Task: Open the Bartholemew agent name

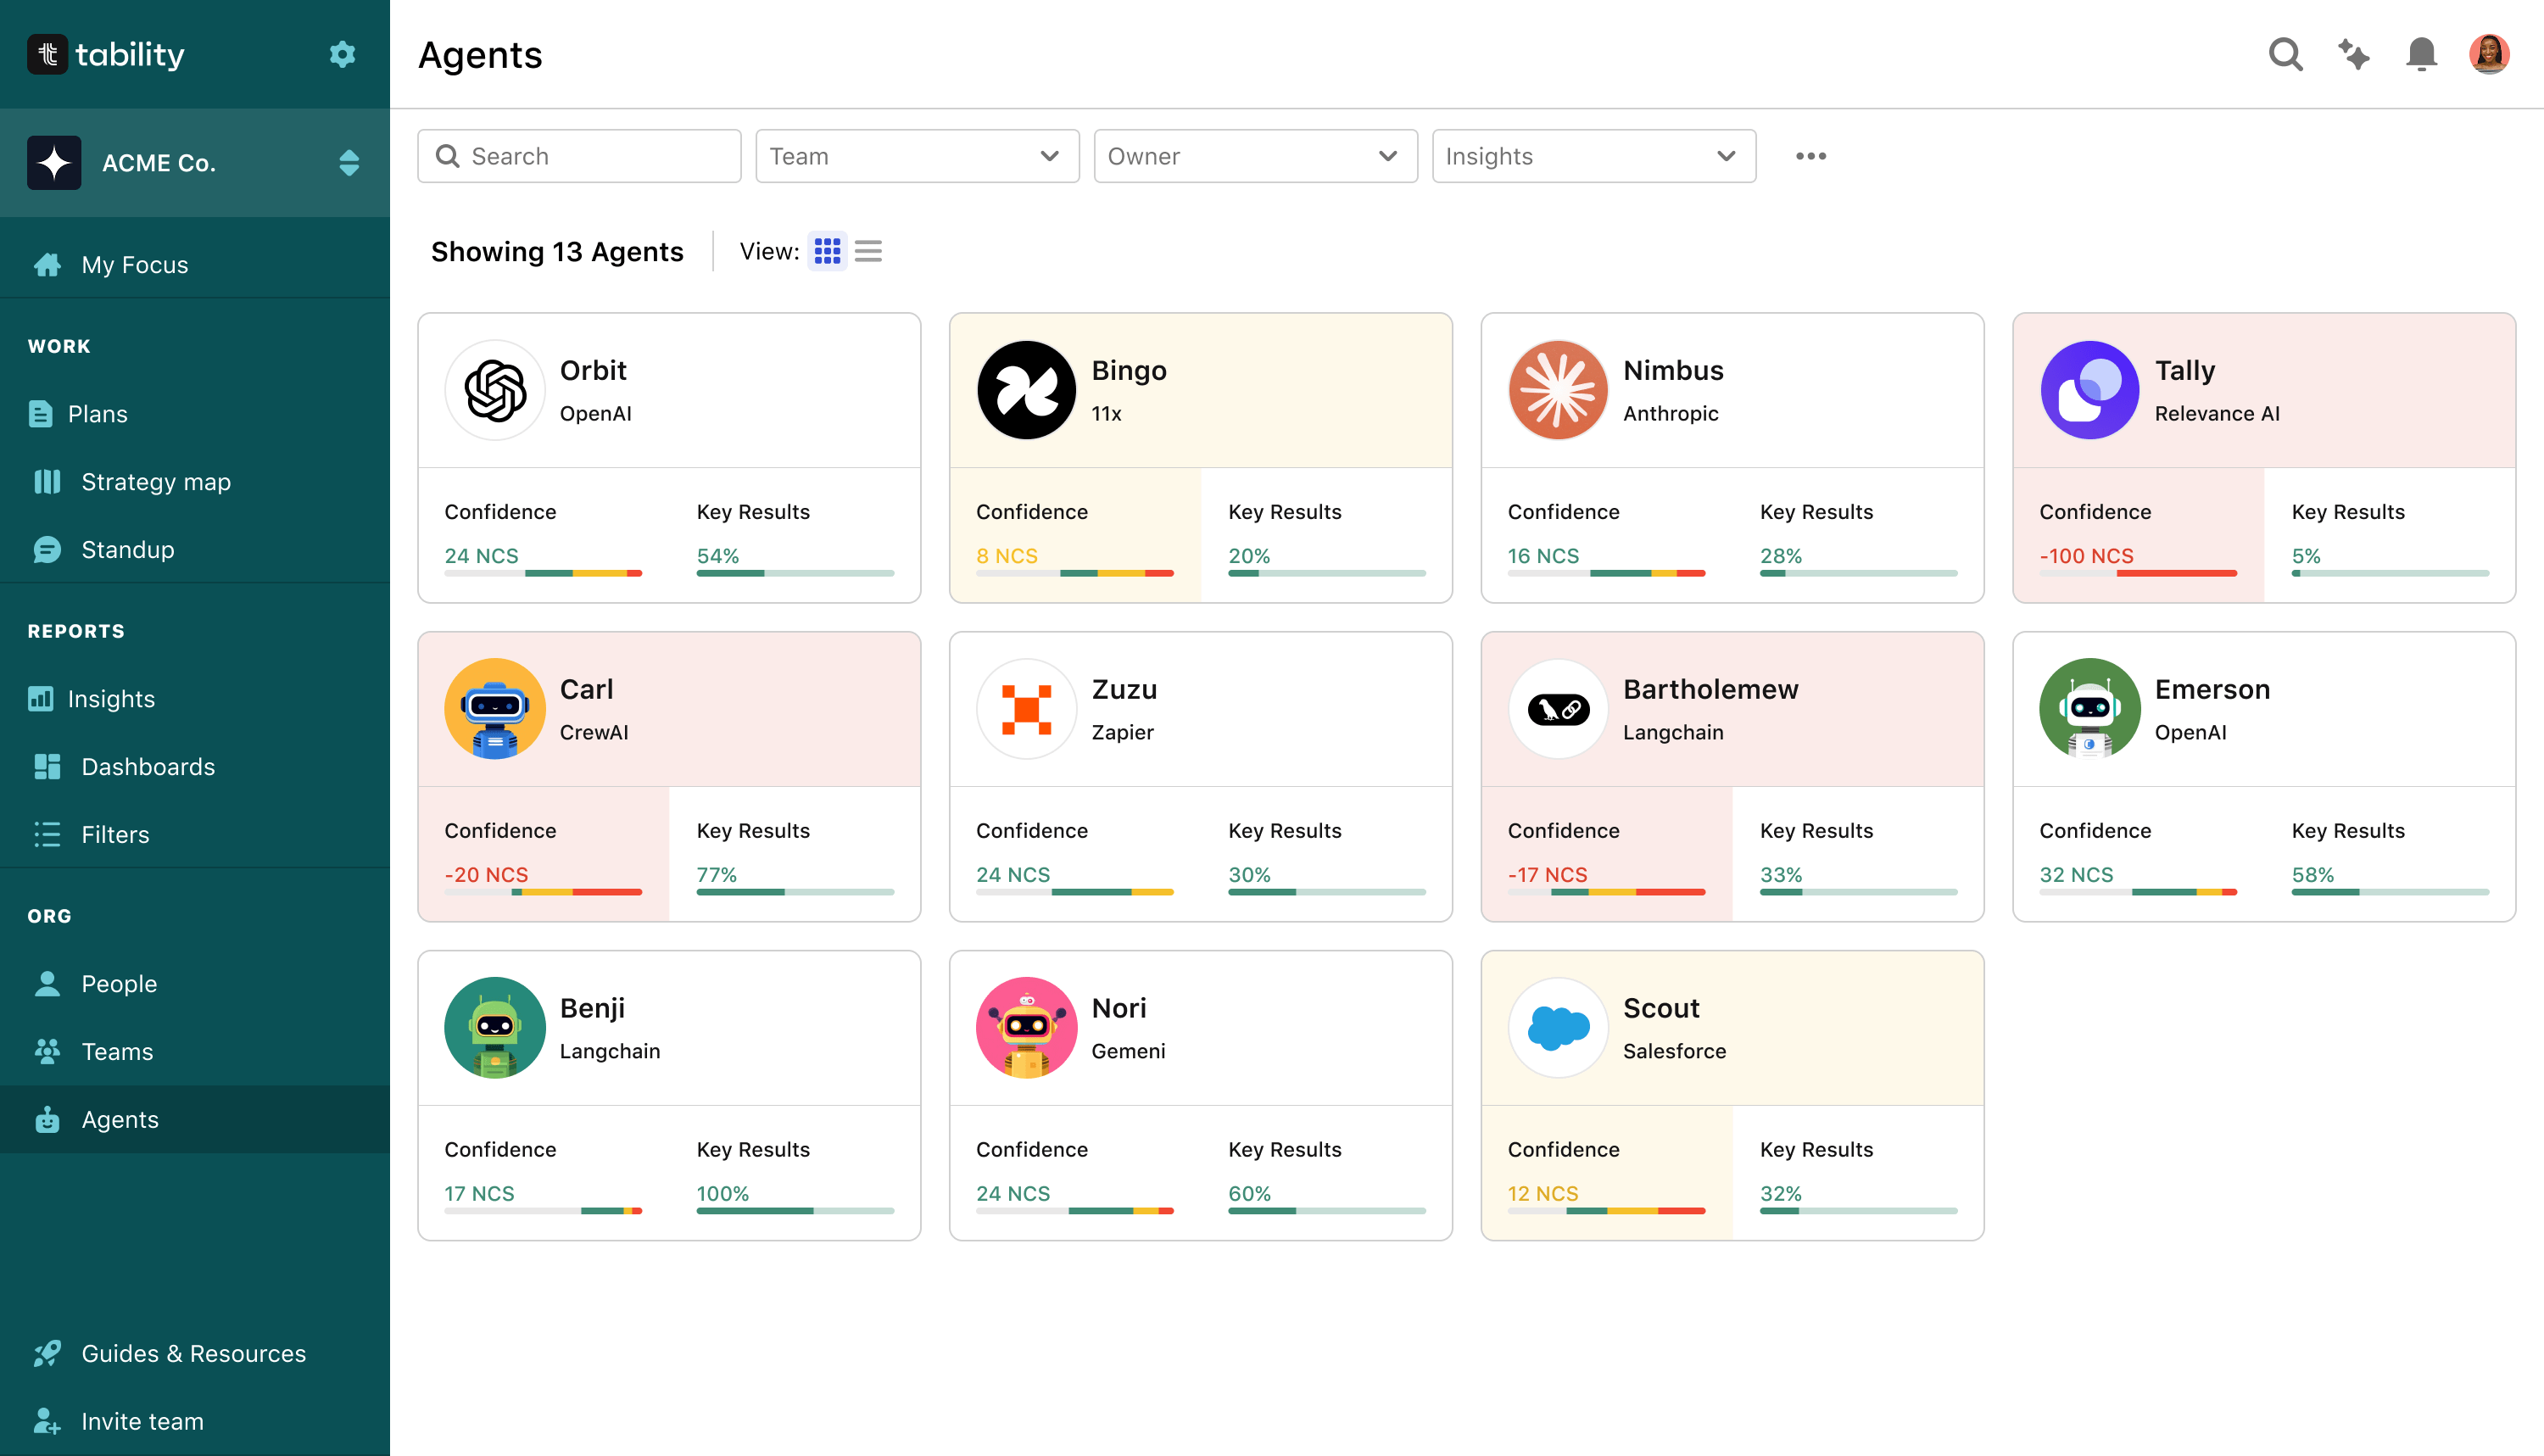Action: (1711, 689)
